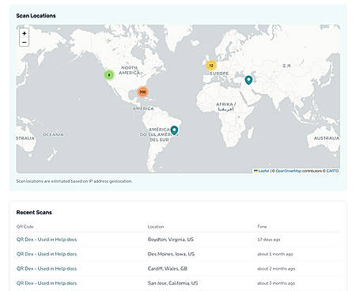Open QR Dex link in Cardiff row
This screenshot has height=291, width=356.
pos(47,268)
